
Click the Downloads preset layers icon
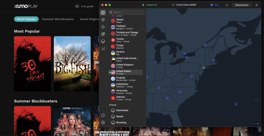click(x=113, y=110)
